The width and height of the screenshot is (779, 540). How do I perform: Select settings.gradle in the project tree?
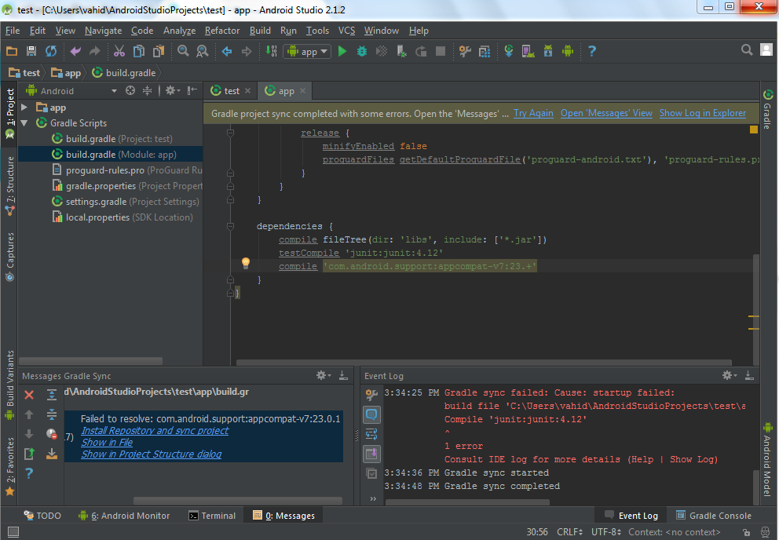[x=96, y=202]
